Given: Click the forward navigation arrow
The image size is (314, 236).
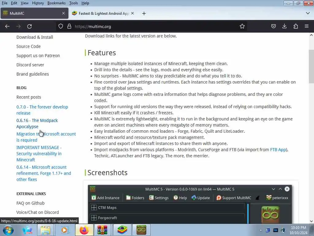Looking at the screenshot, I should (18, 26).
